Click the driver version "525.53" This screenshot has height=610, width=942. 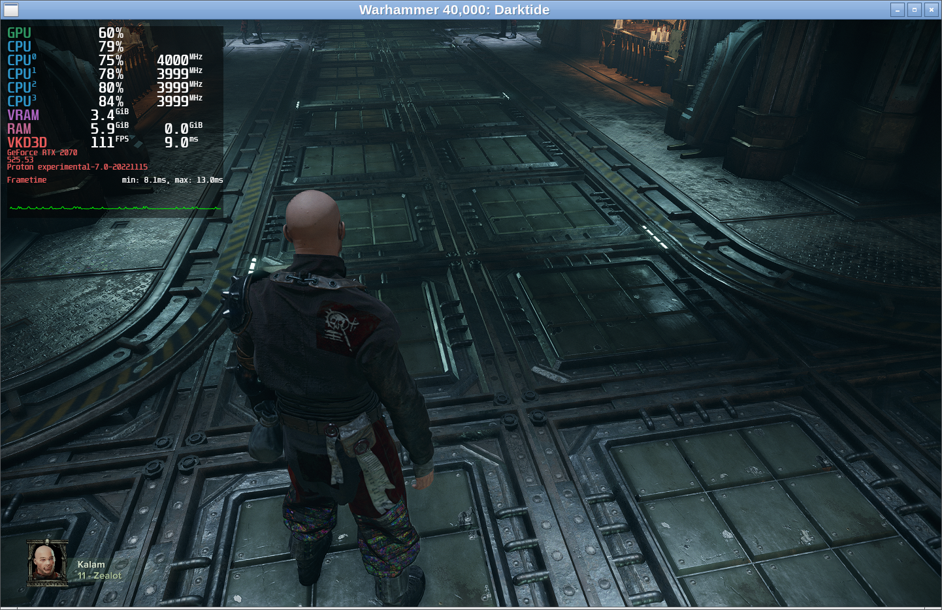(x=20, y=160)
